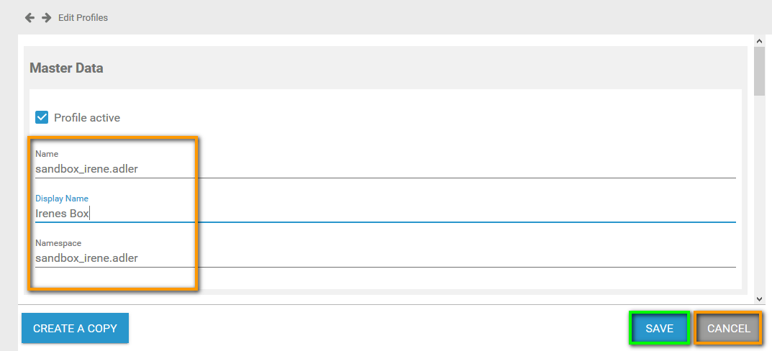Click the small Name field label
The width and height of the screenshot is (772, 351).
point(47,154)
